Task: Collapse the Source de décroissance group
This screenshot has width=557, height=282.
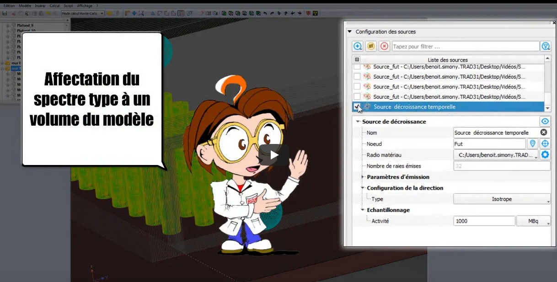Action: tap(358, 122)
